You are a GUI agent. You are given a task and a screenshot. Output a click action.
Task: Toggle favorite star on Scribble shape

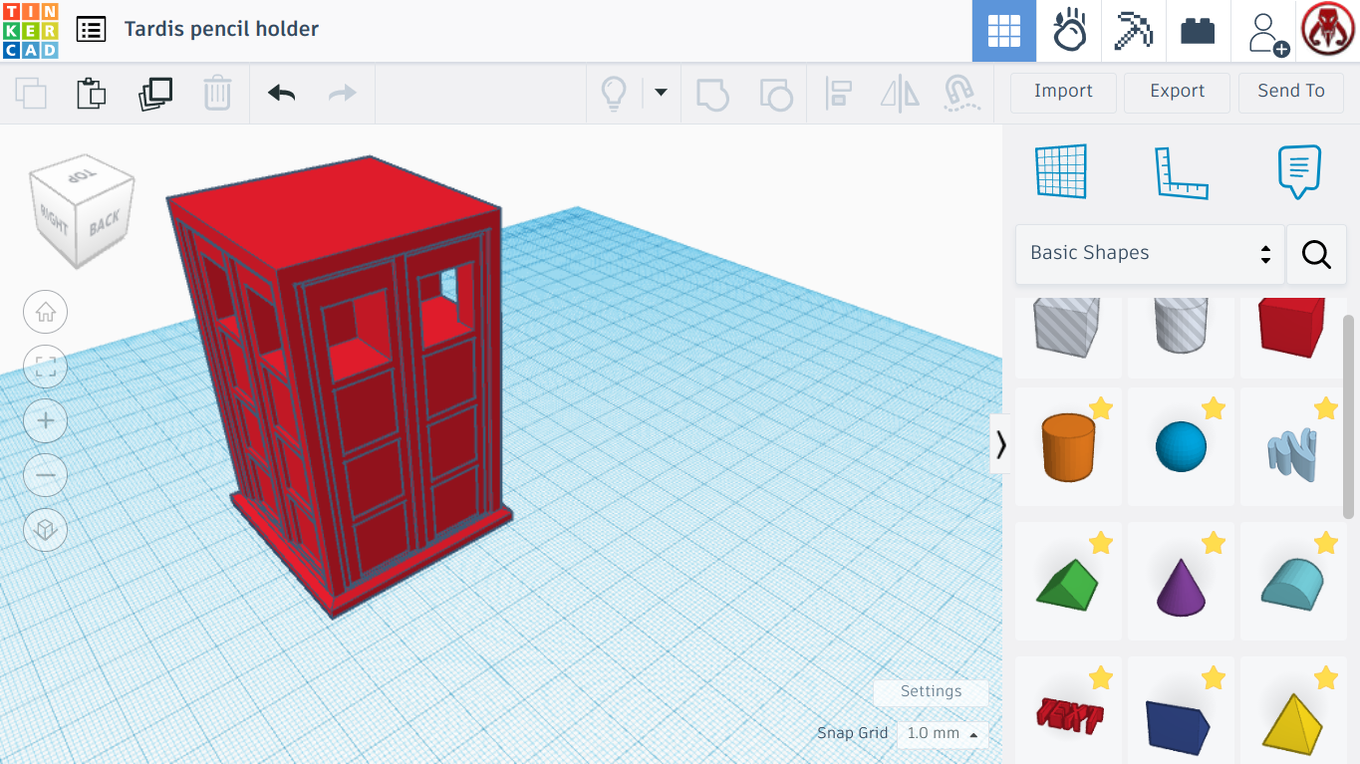point(1326,408)
